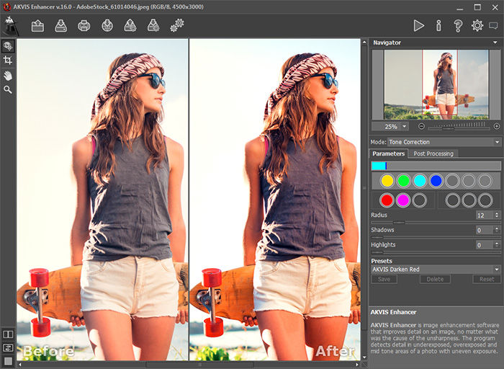This screenshot has width=504, height=369.
Task: Click the AKVIS logo icon
Action: tap(11, 26)
